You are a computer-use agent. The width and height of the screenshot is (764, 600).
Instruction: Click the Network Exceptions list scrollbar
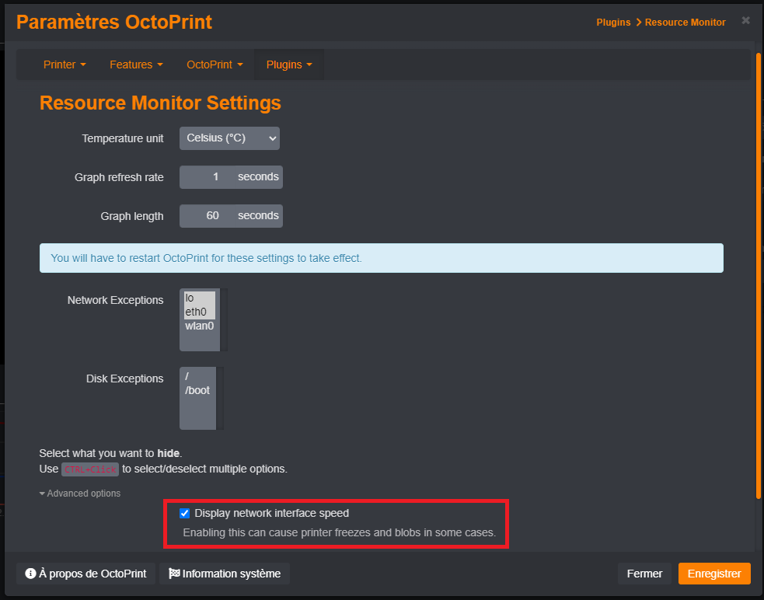point(224,319)
